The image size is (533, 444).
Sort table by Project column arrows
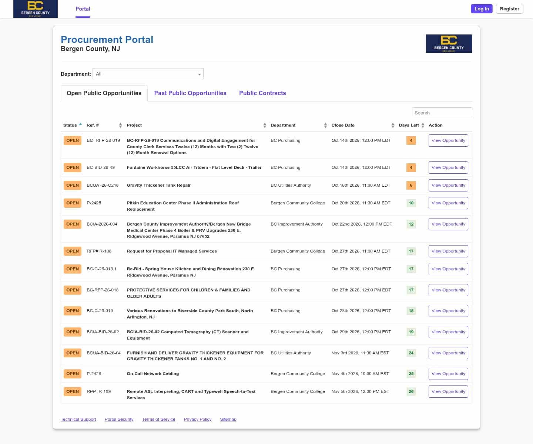click(x=265, y=126)
